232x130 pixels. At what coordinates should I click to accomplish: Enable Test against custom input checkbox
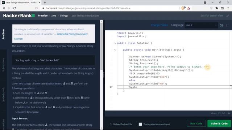click(140, 124)
